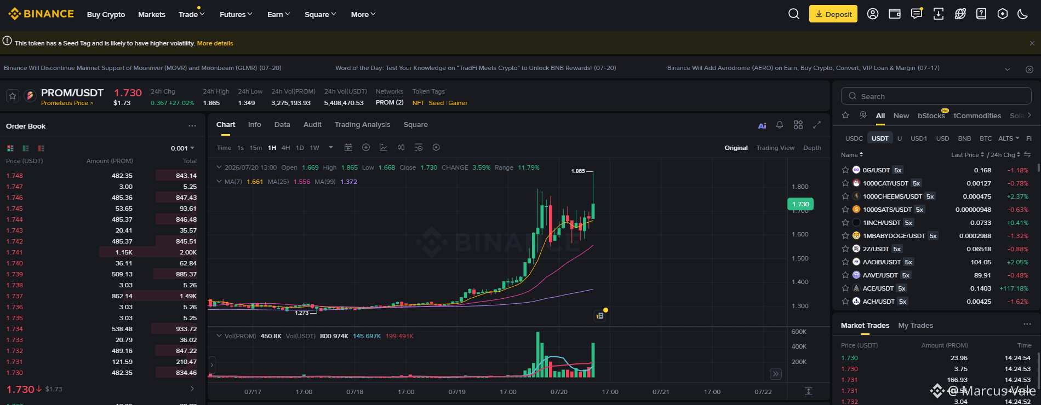Open the Trade dropdown menu
The height and width of the screenshot is (405, 1041).
[192, 14]
